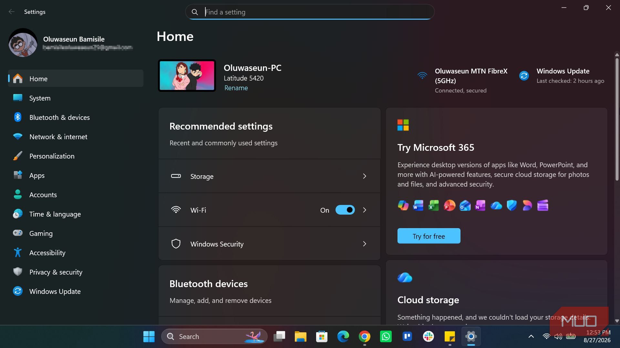Click the Outlook icon in Microsoft 365 card

coord(465,205)
